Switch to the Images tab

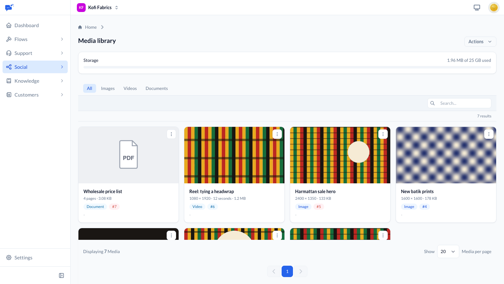coord(108,88)
